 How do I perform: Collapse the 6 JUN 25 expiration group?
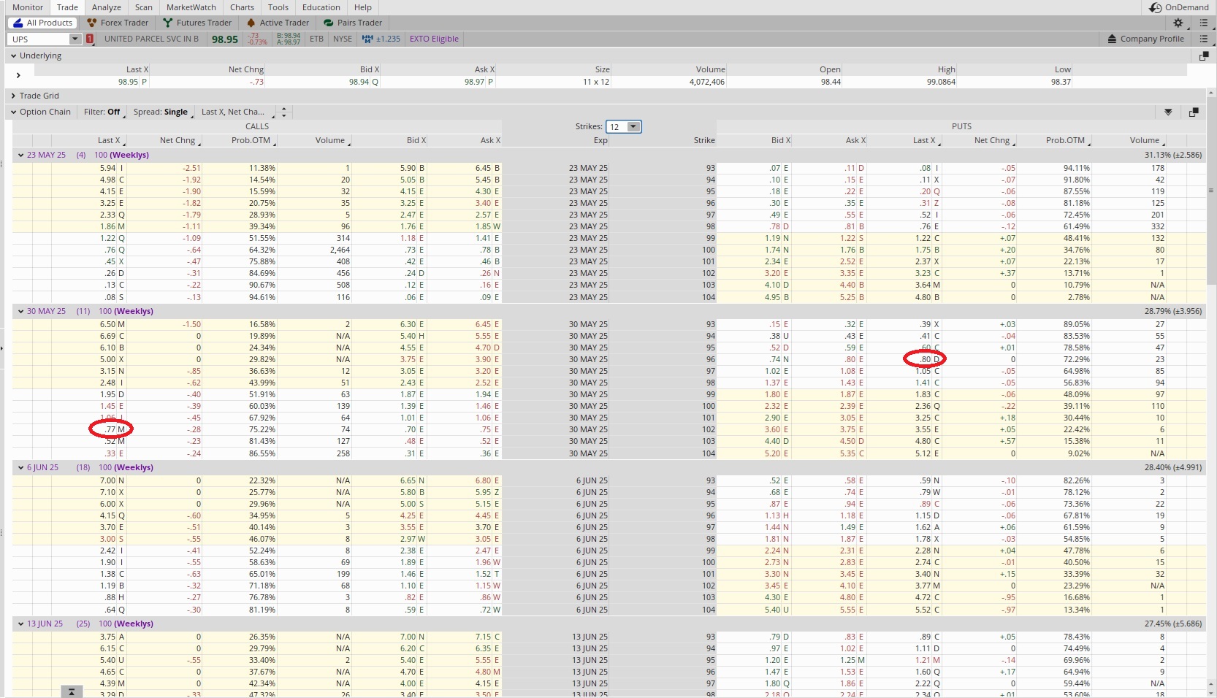pyautogui.click(x=20, y=467)
